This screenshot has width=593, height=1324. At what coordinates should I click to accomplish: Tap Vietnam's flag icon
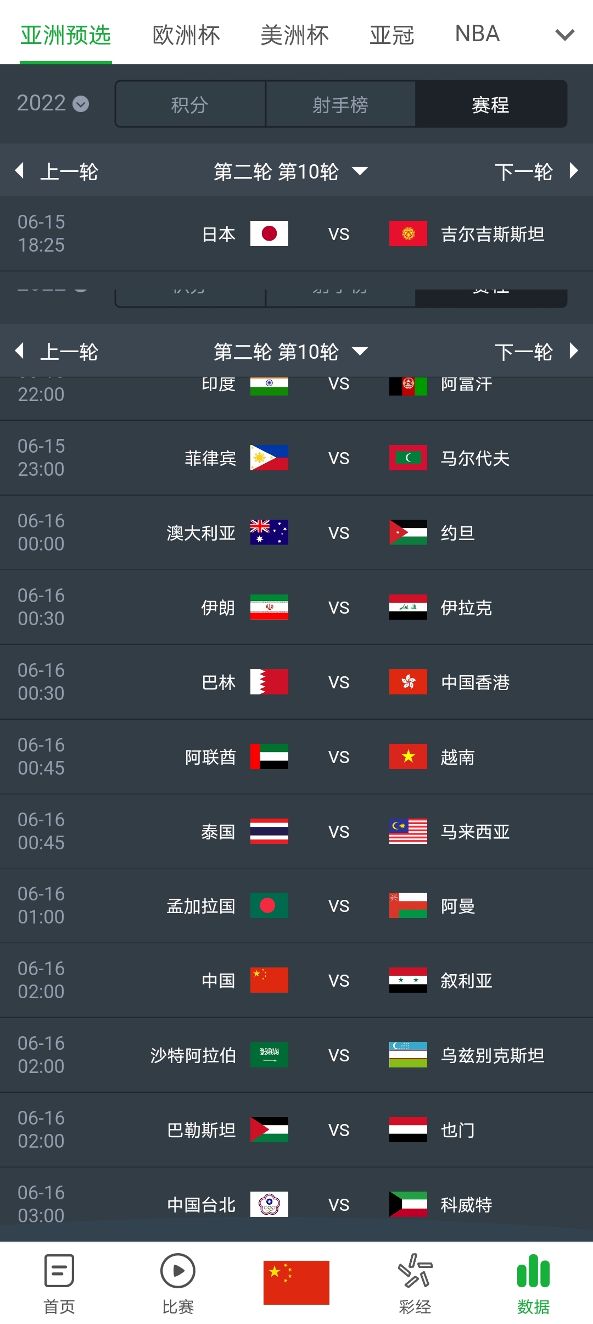click(x=408, y=756)
